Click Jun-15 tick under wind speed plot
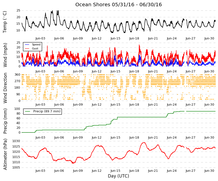 (115, 71)
